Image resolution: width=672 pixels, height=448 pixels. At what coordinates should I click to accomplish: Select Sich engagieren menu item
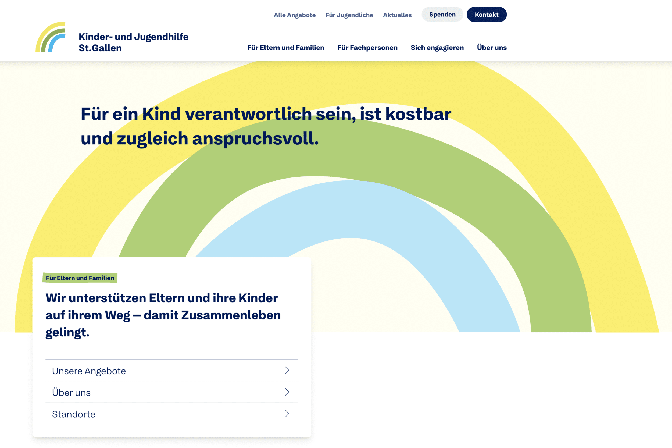click(437, 48)
